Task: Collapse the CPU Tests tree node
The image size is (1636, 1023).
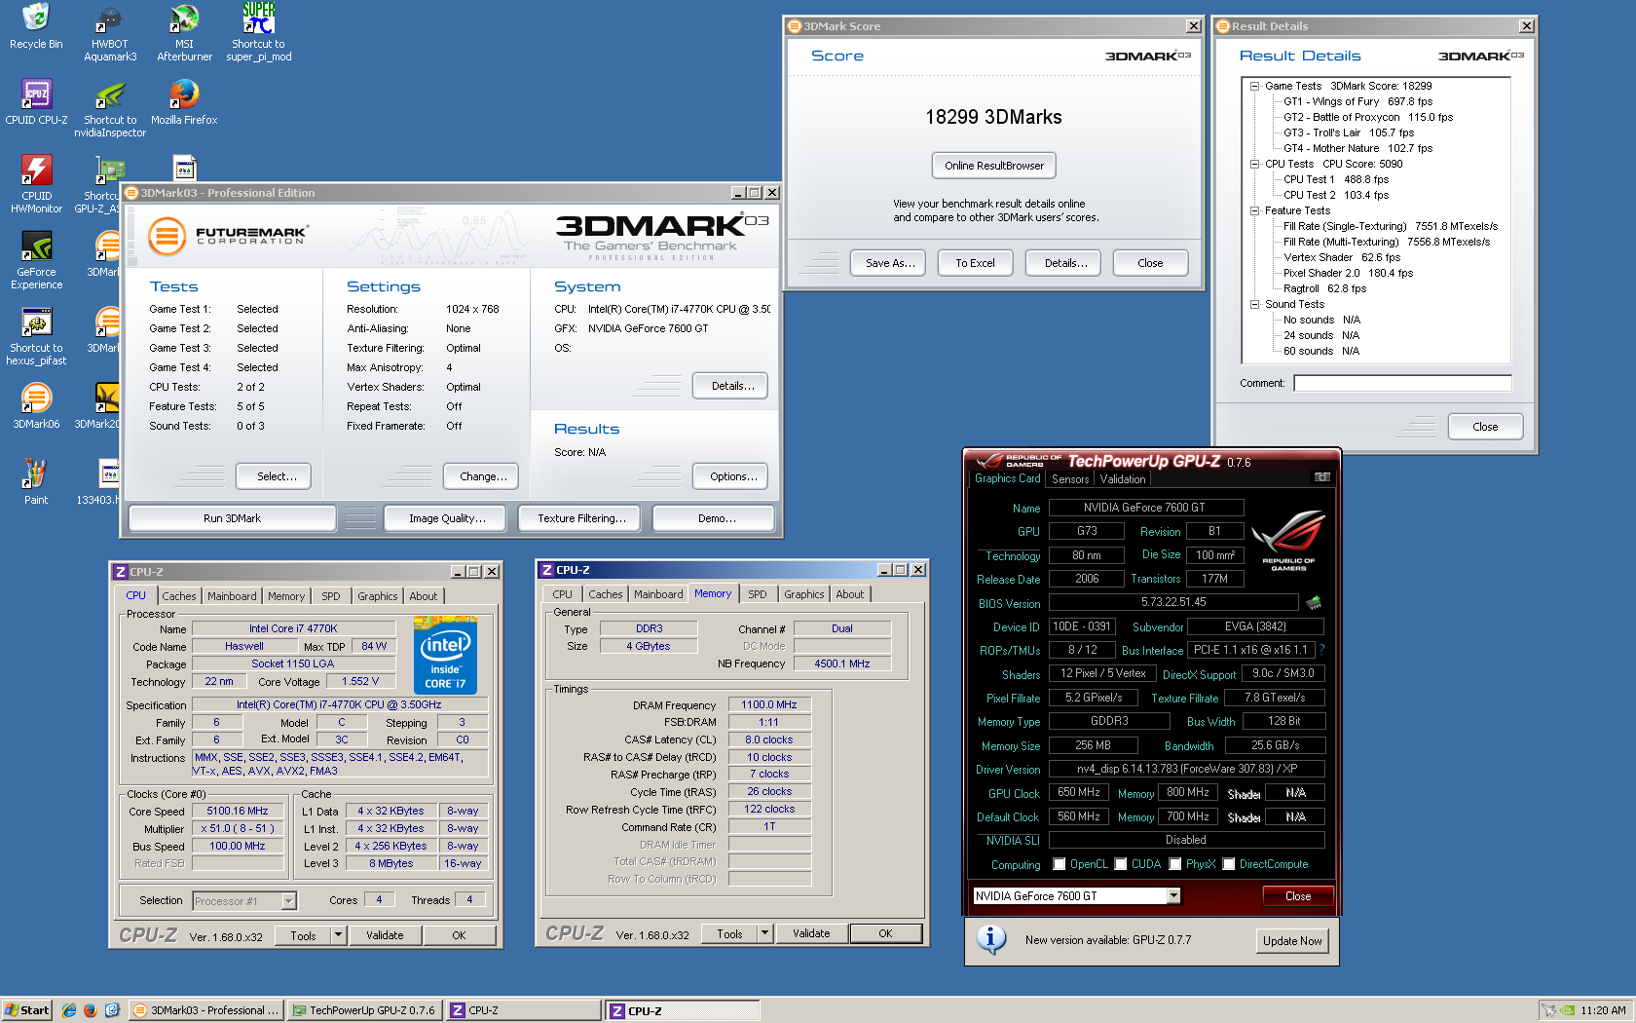Action: [x=1255, y=164]
